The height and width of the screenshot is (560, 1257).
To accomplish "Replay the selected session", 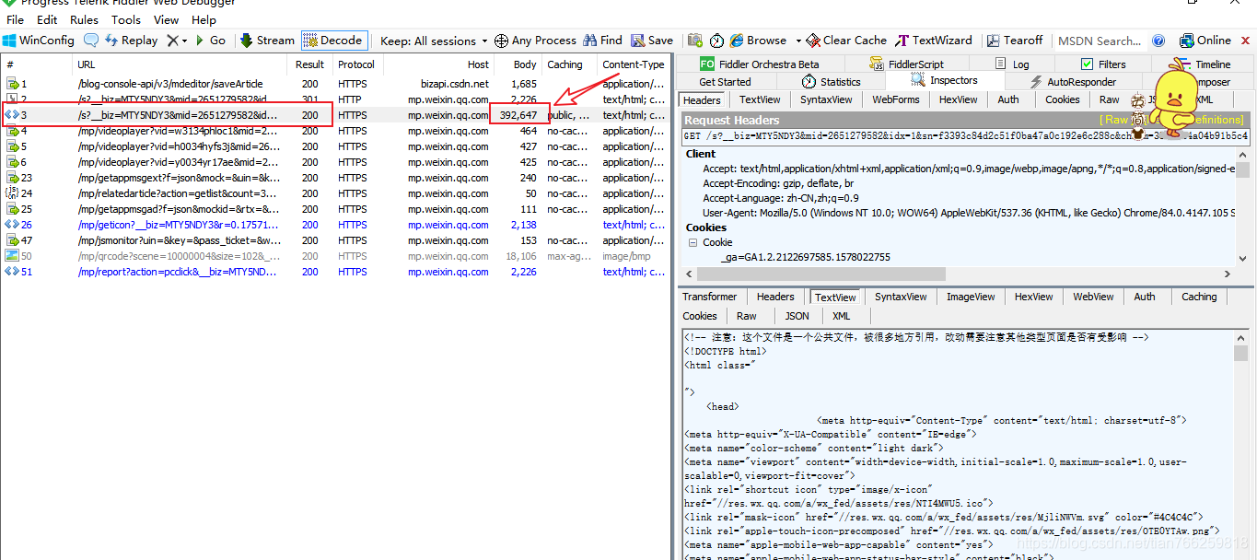I will pyautogui.click(x=131, y=41).
